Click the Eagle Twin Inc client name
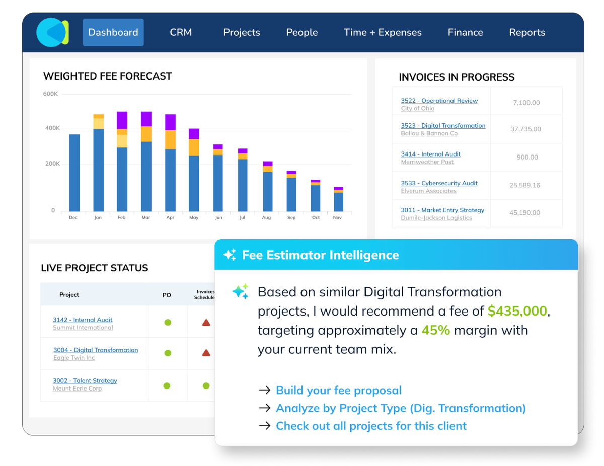Screen dimensions: 604x466 tap(74, 358)
